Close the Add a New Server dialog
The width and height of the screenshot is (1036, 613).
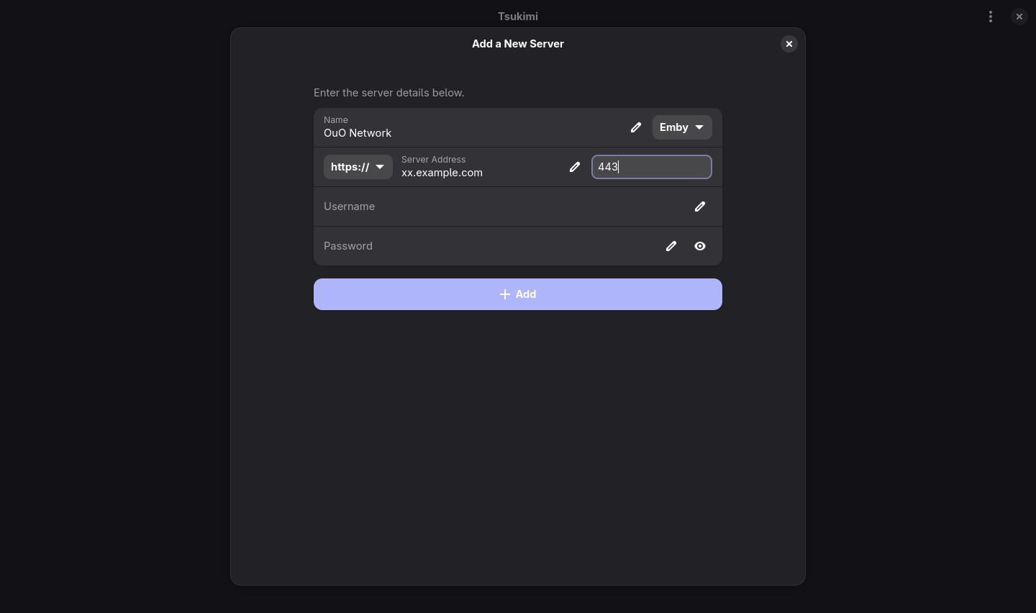[x=789, y=44]
